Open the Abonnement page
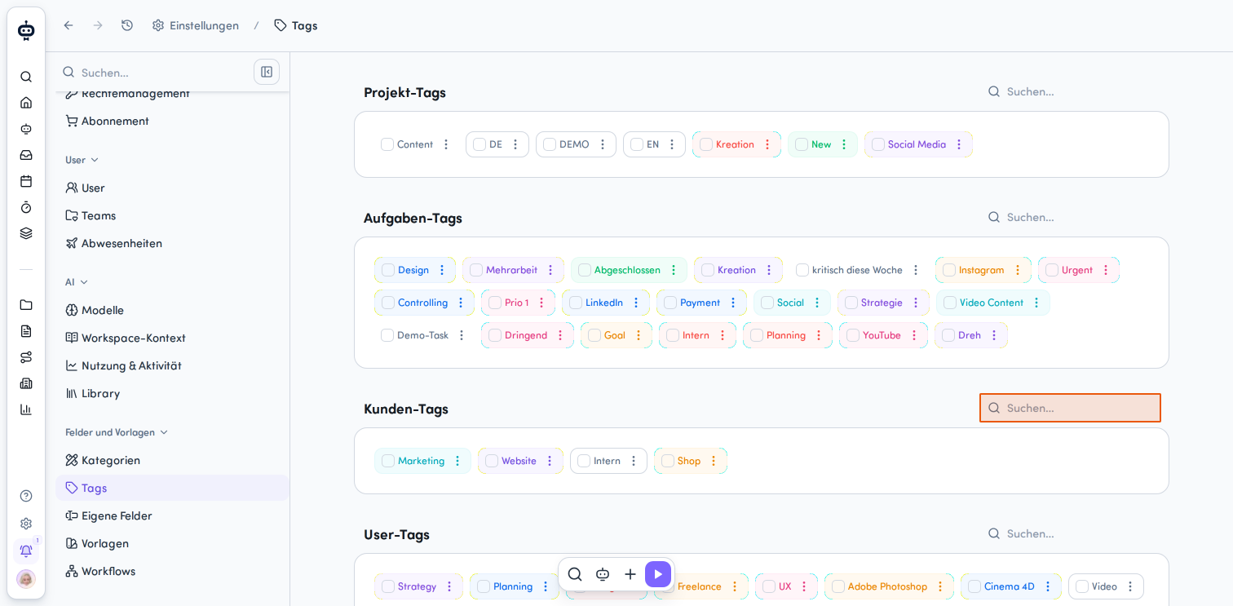The height and width of the screenshot is (606, 1233). coord(172,121)
